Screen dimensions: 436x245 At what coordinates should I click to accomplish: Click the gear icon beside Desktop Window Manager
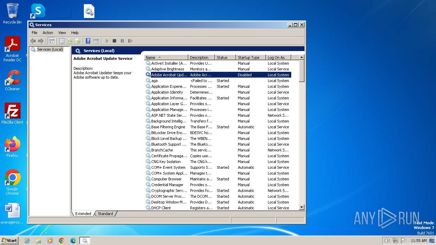pos(148,202)
